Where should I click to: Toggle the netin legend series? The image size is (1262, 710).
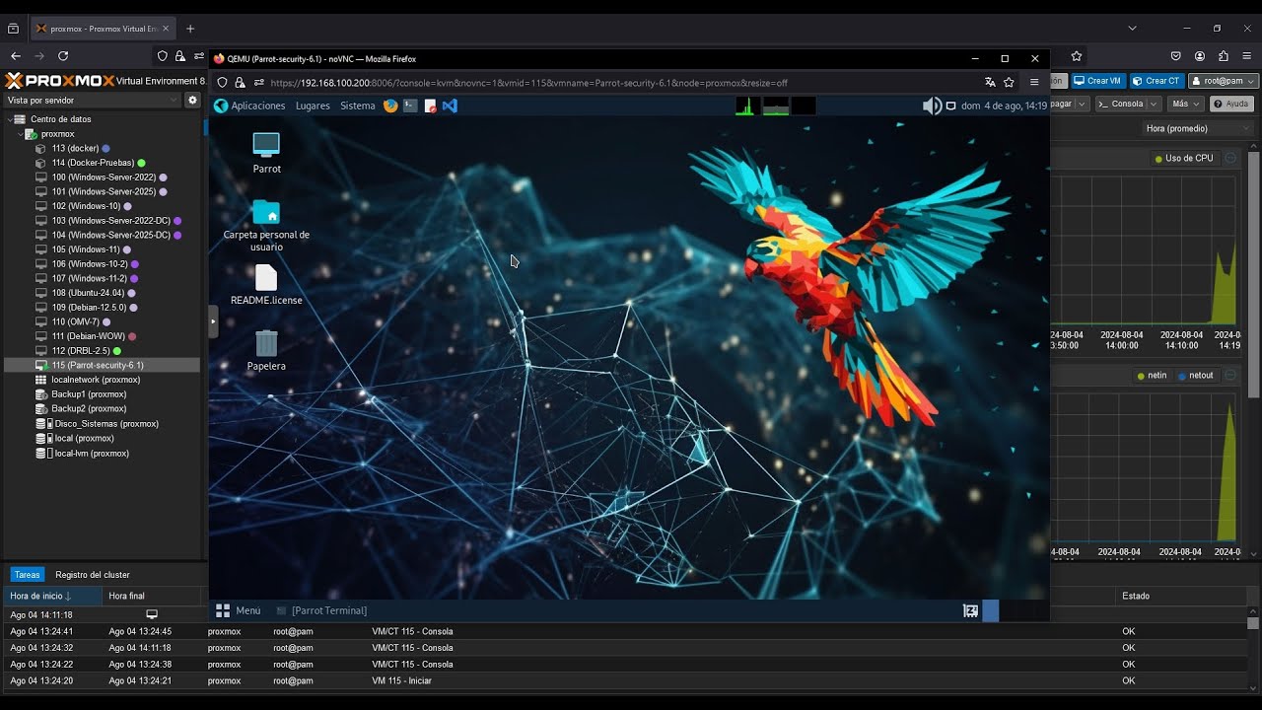click(x=1151, y=375)
